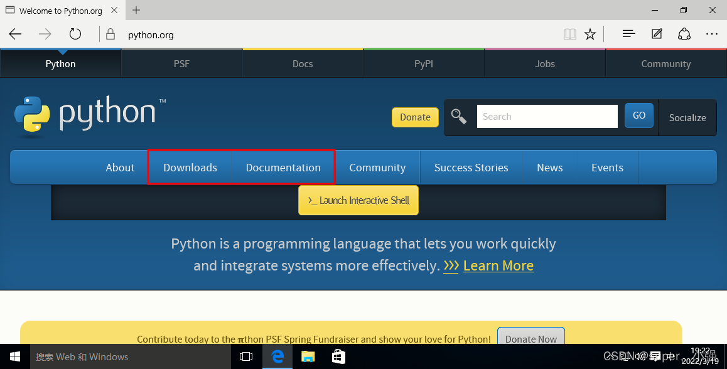Viewport: 727px width, 369px height.
Task: Open the Windows Start menu
Action: click(15, 356)
